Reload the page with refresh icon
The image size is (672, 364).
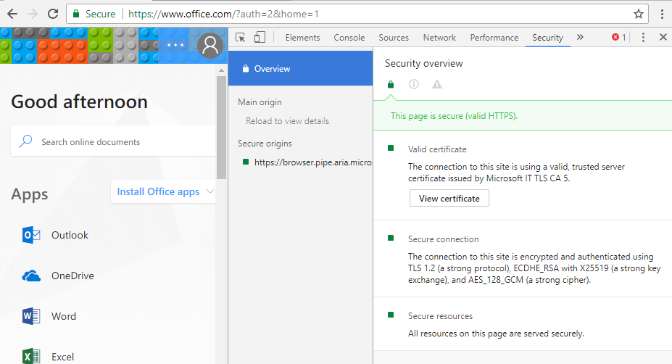[x=53, y=14]
